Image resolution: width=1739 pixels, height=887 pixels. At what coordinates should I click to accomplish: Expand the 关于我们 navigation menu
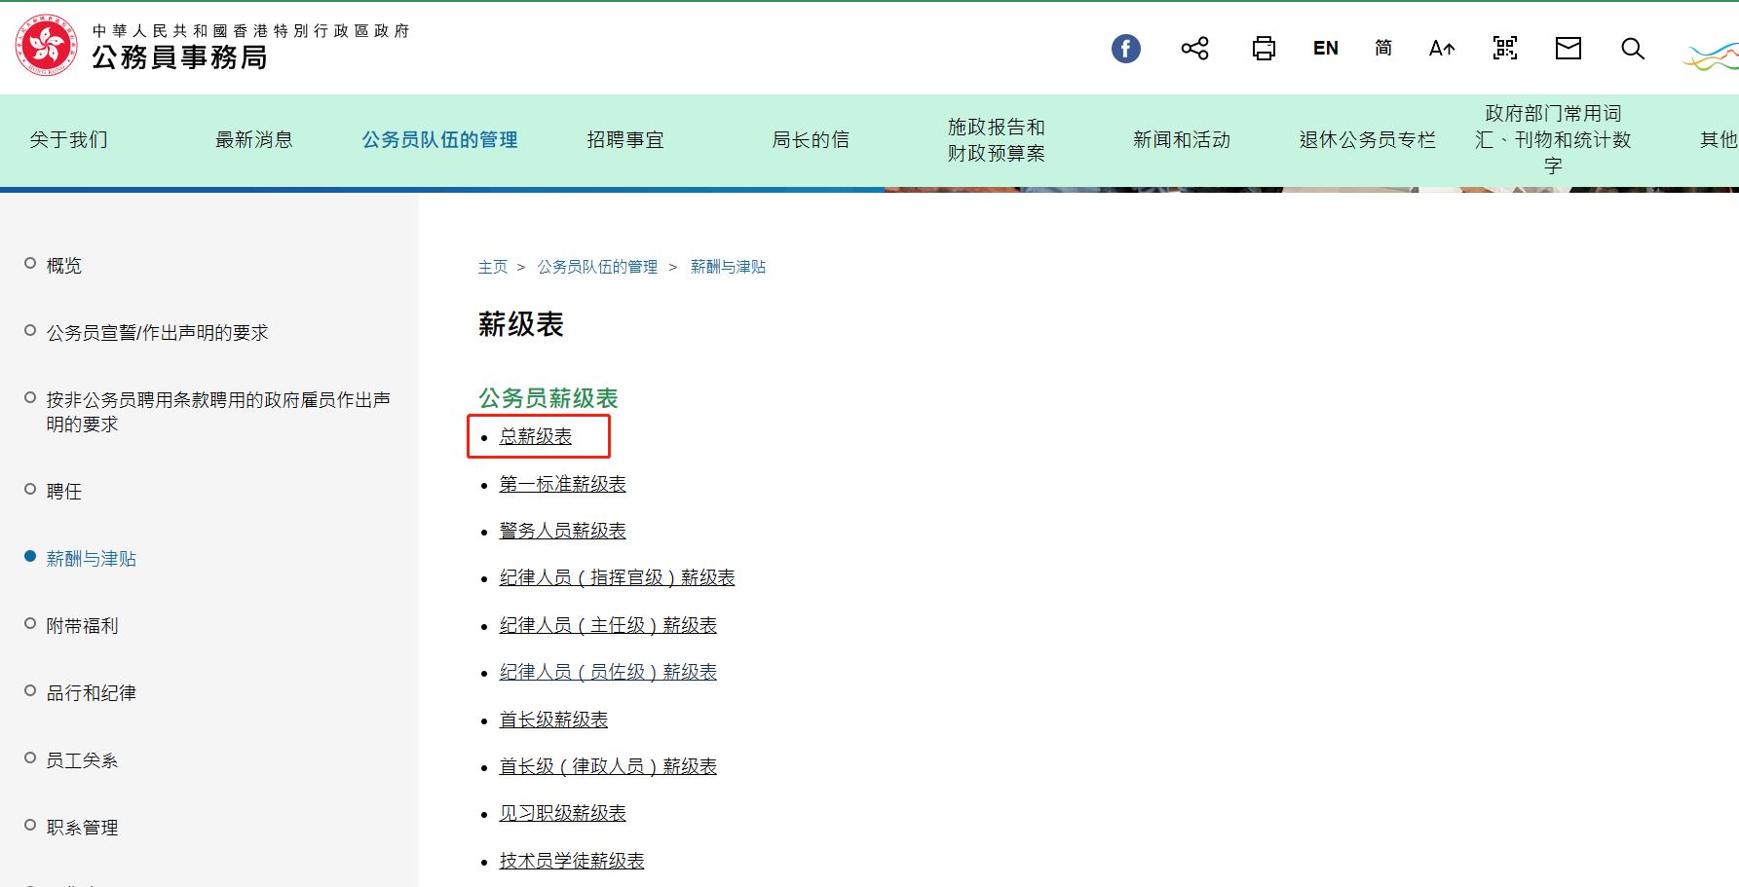click(x=66, y=139)
